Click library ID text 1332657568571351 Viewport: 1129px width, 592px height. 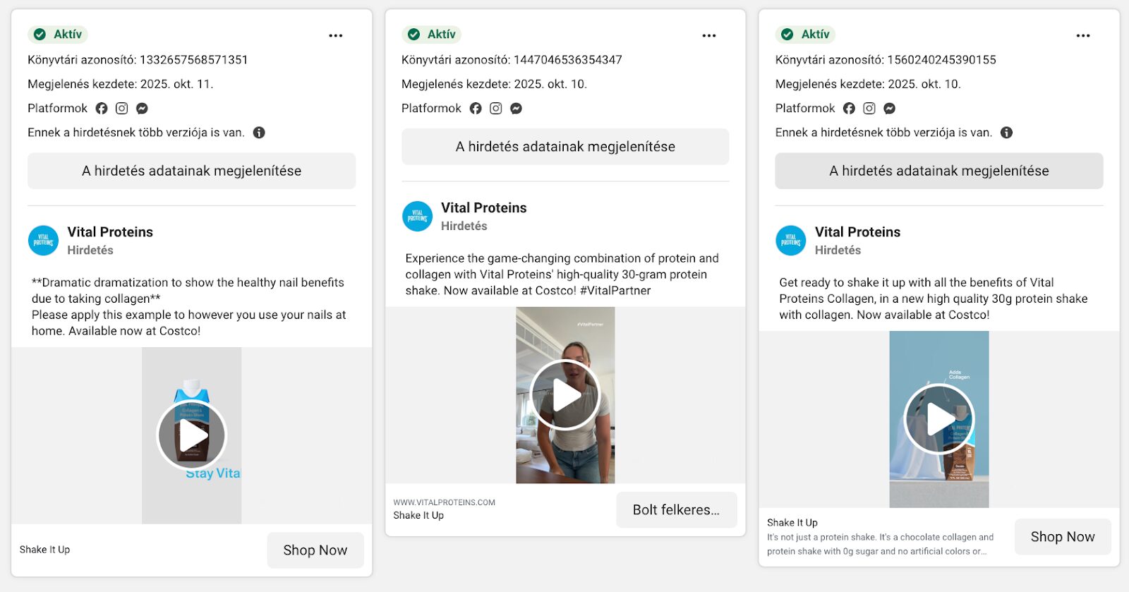click(x=138, y=60)
